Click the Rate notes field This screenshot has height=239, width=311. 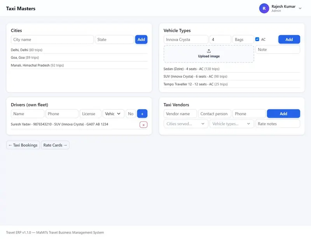point(278,124)
